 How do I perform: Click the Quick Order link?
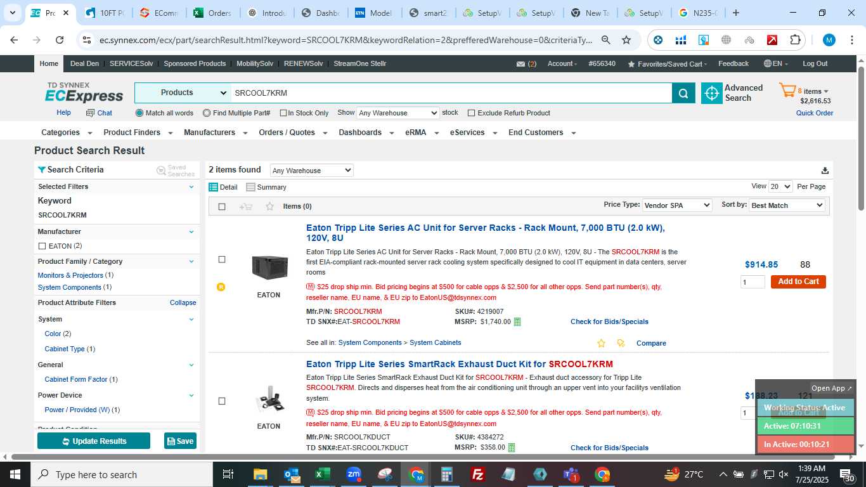point(815,113)
